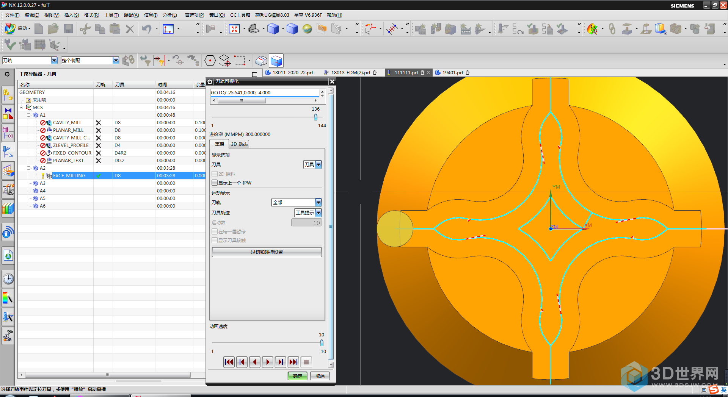Viewport: 728px width, 397px height.
Task: Step forward one move
Action: pos(281,362)
